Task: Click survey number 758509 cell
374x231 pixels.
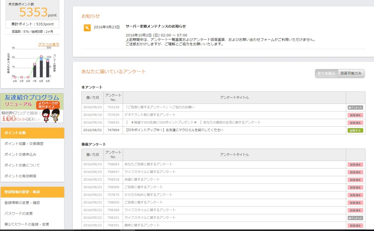Action: 113,187
